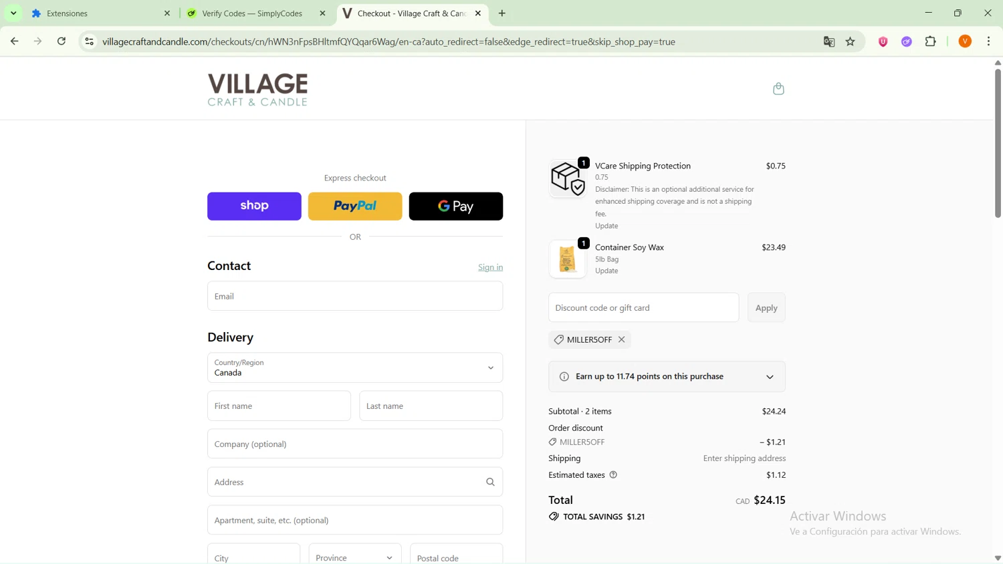Focus the Email input field
1003x564 pixels.
point(355,296)
